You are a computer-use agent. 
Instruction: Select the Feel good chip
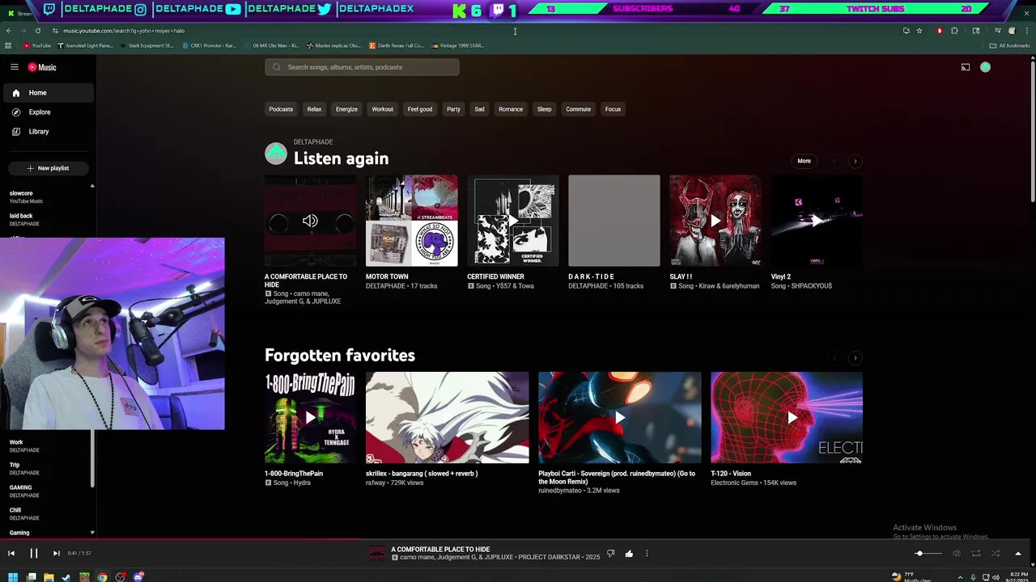pyautogui.click(x=420, y=109)
